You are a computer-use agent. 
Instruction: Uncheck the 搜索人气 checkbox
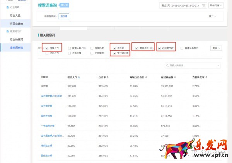(47, 48)
